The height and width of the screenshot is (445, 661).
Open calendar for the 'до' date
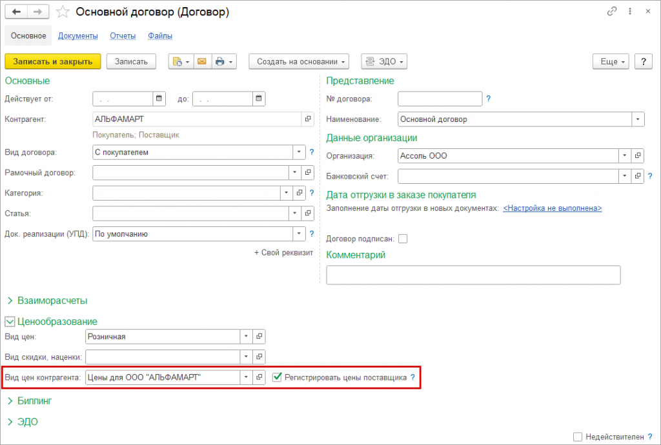click(259, 99)
